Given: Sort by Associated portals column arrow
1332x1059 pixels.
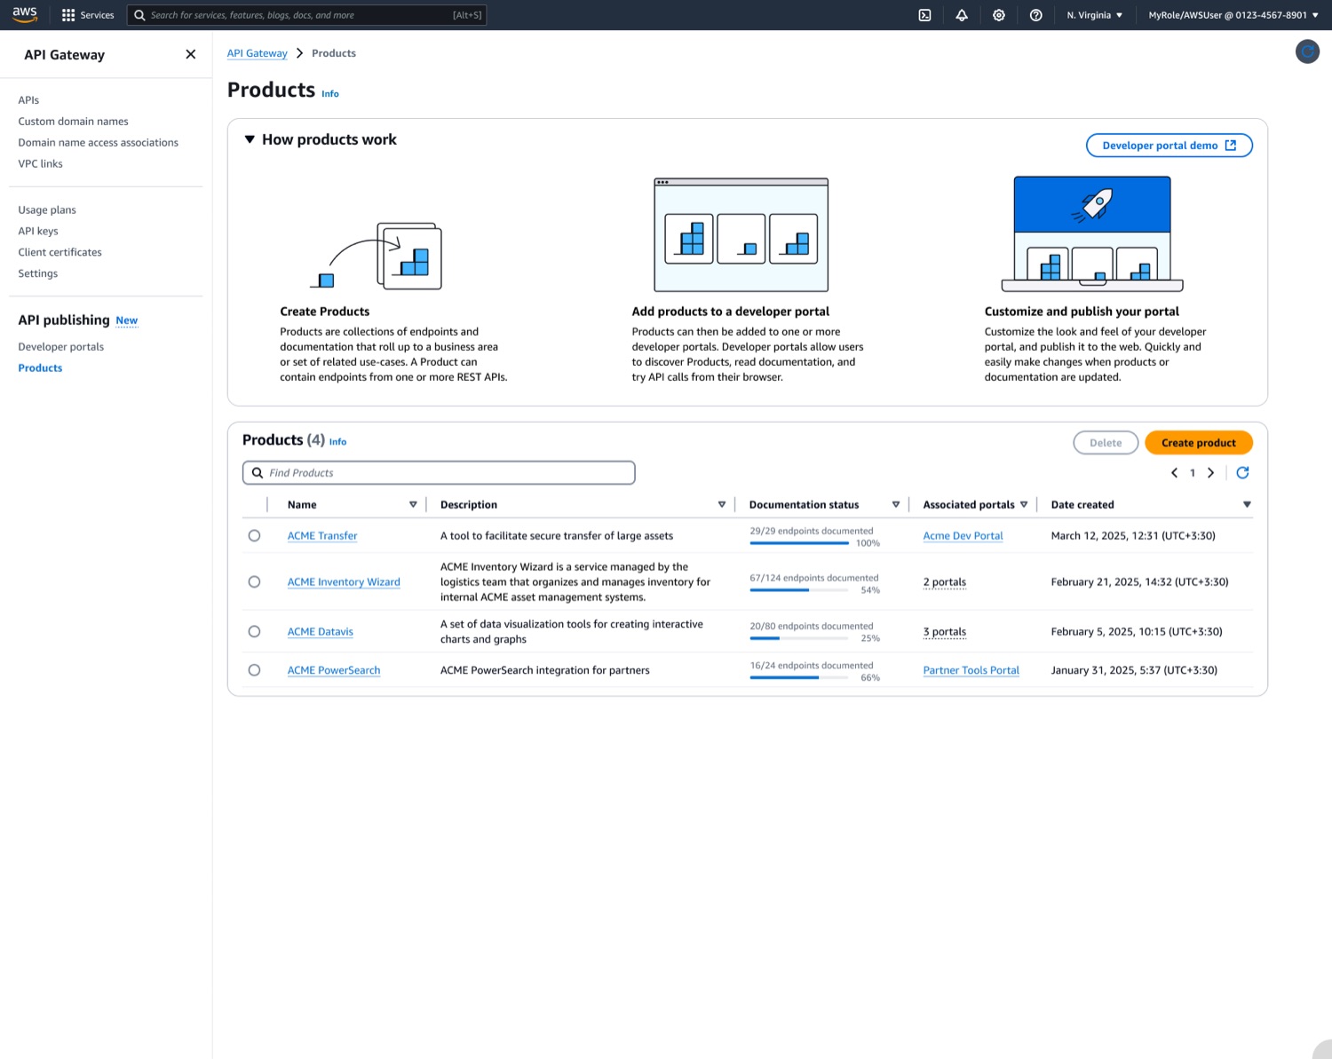Looking at the screenshot, I should pyautogui.click(x=1024, y=504).
